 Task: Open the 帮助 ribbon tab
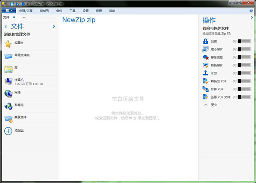pos(112,11)
